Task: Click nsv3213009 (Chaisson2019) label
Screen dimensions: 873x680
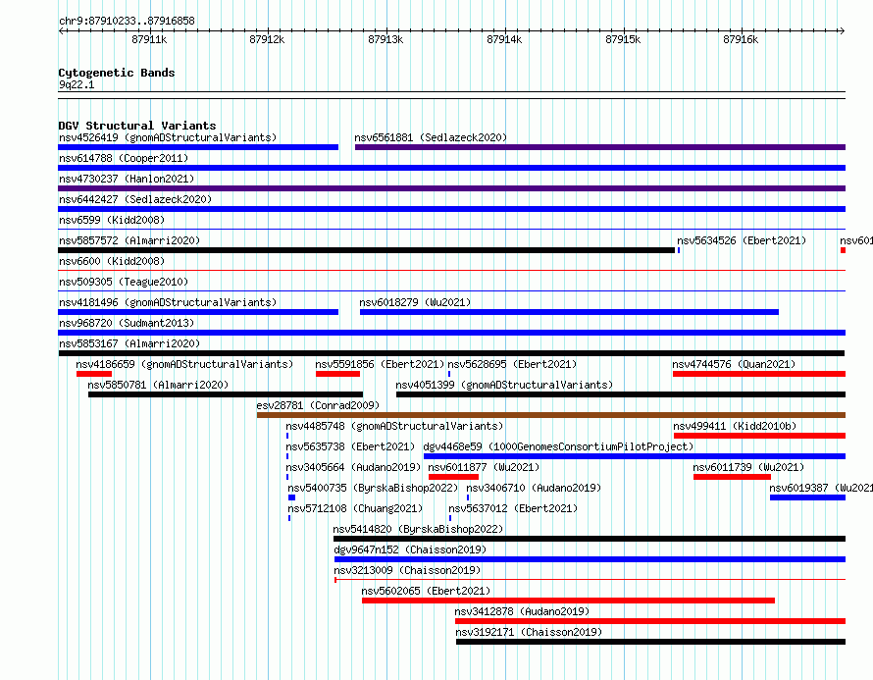Action: click(407, 570)
